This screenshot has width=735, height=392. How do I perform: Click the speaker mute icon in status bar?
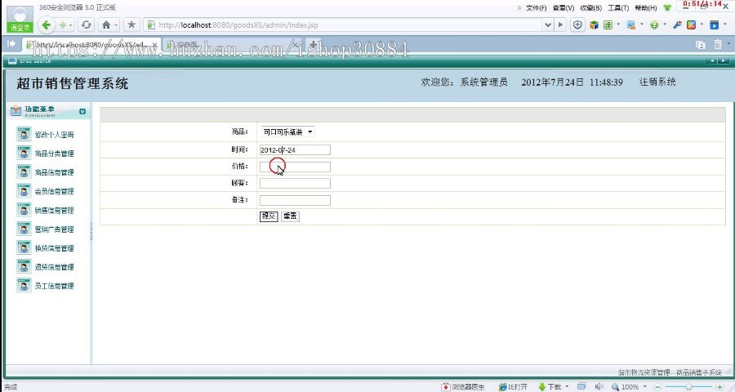(x=599, y=386)
